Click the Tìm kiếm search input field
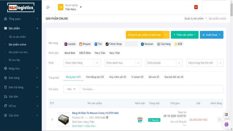 151,89
